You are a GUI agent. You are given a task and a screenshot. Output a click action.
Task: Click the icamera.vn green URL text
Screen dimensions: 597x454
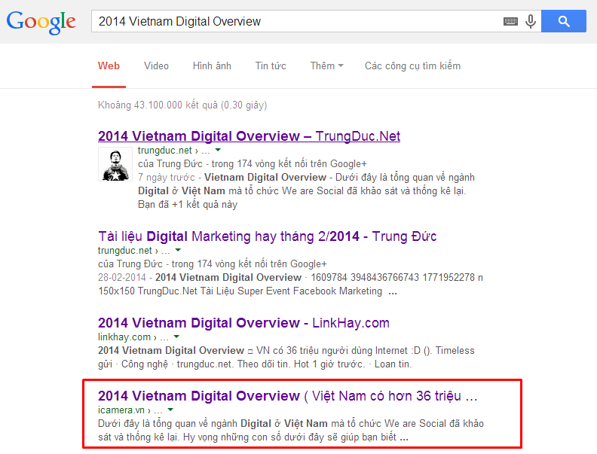pos(130,410)
